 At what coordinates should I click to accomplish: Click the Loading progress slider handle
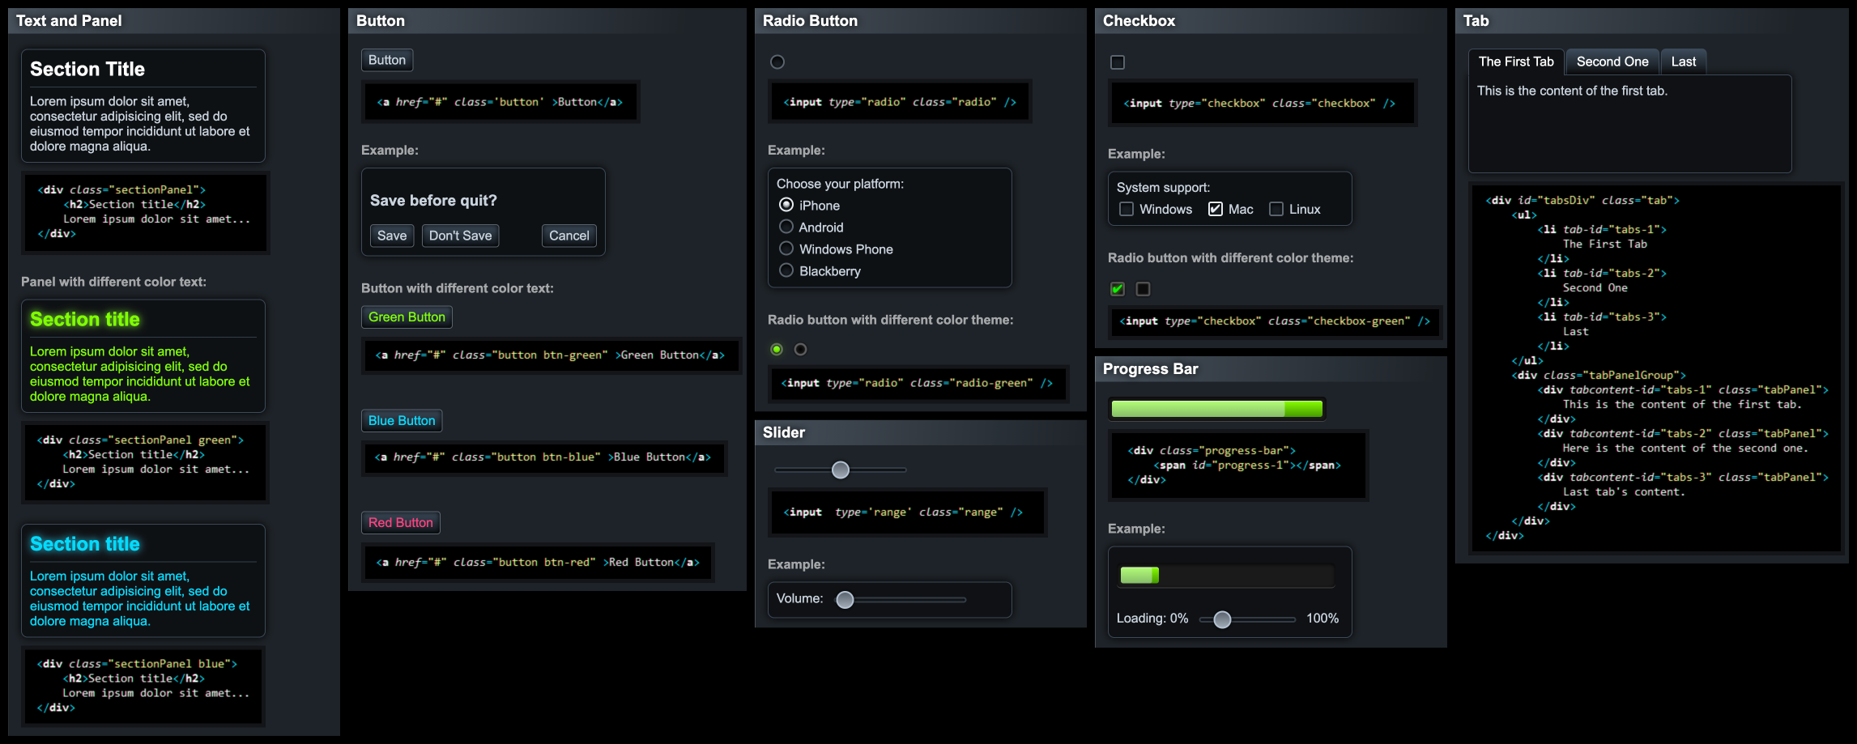[1222, 620]
